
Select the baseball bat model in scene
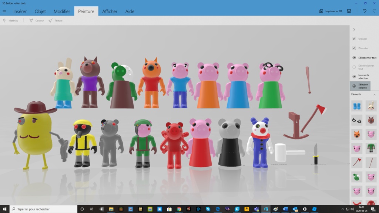[308, 80]
